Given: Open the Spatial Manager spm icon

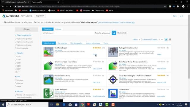Looking at the screenshot, I should 48,93.
